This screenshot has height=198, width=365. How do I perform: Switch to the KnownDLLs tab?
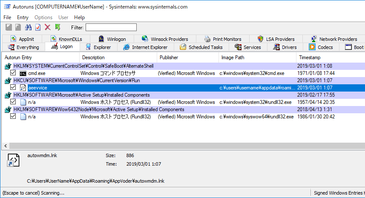click(x=66, y=39)
